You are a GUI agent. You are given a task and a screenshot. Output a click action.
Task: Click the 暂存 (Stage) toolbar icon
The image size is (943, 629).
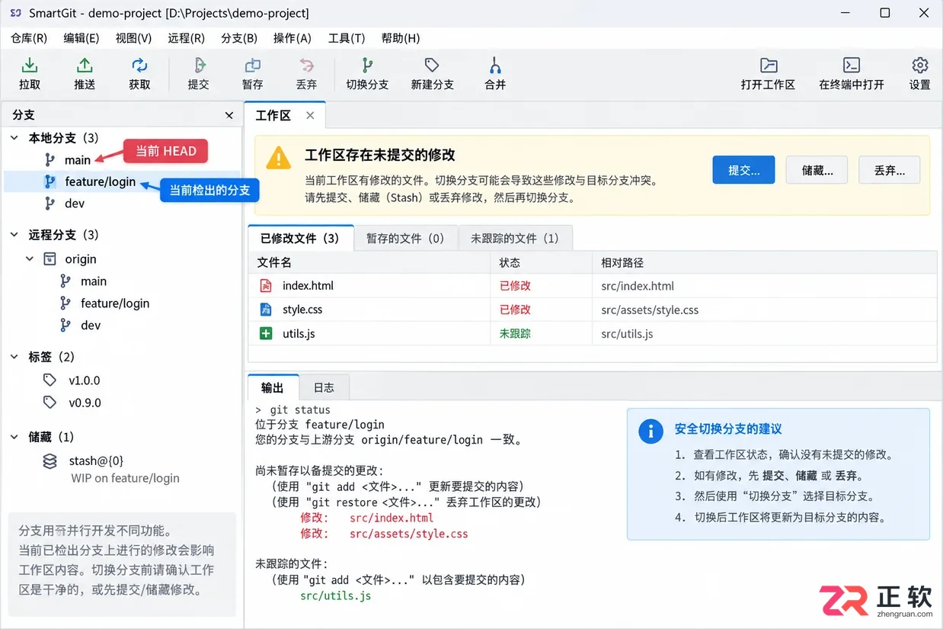pos(252,66)
